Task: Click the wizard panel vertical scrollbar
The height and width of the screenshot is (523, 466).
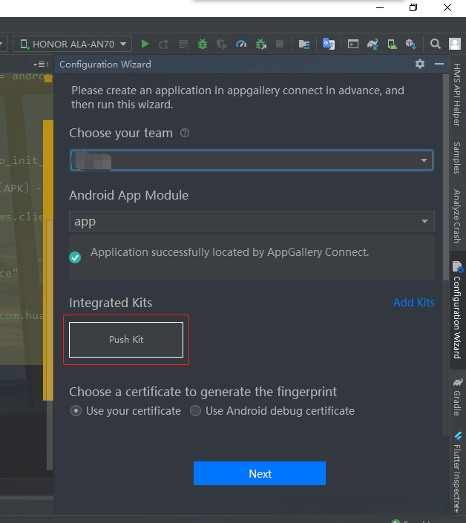Action: click(446, 177)
